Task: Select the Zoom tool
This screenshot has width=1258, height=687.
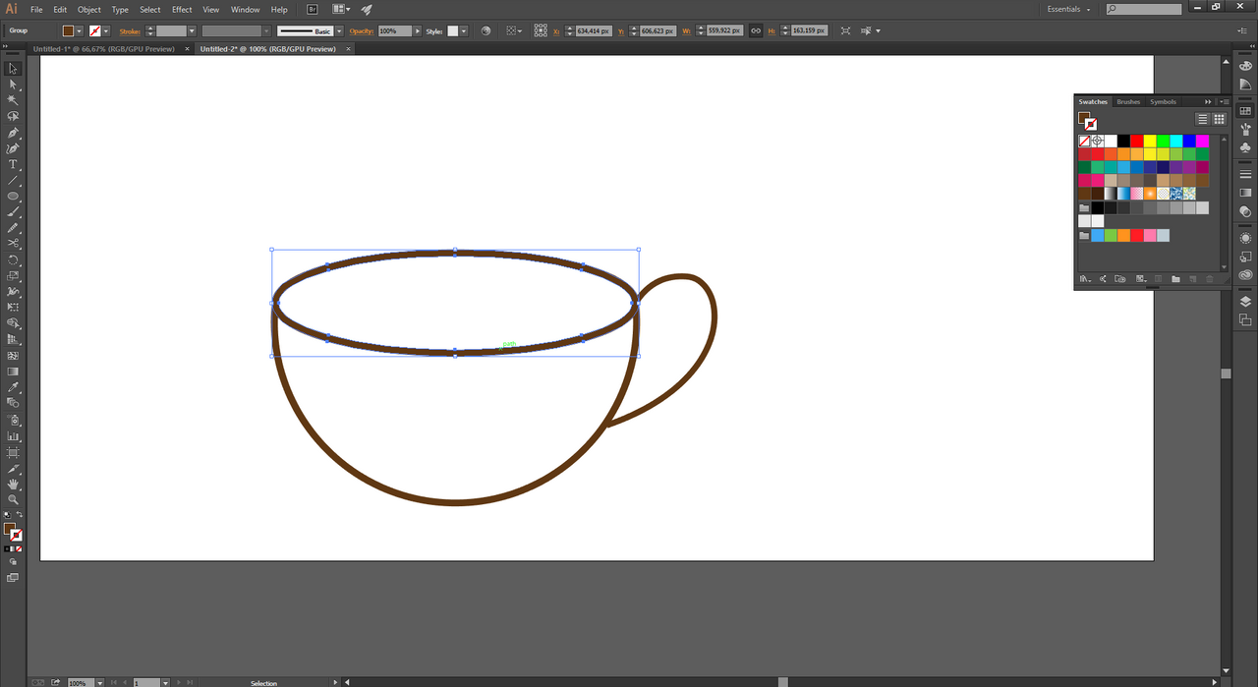Action: 13,499
